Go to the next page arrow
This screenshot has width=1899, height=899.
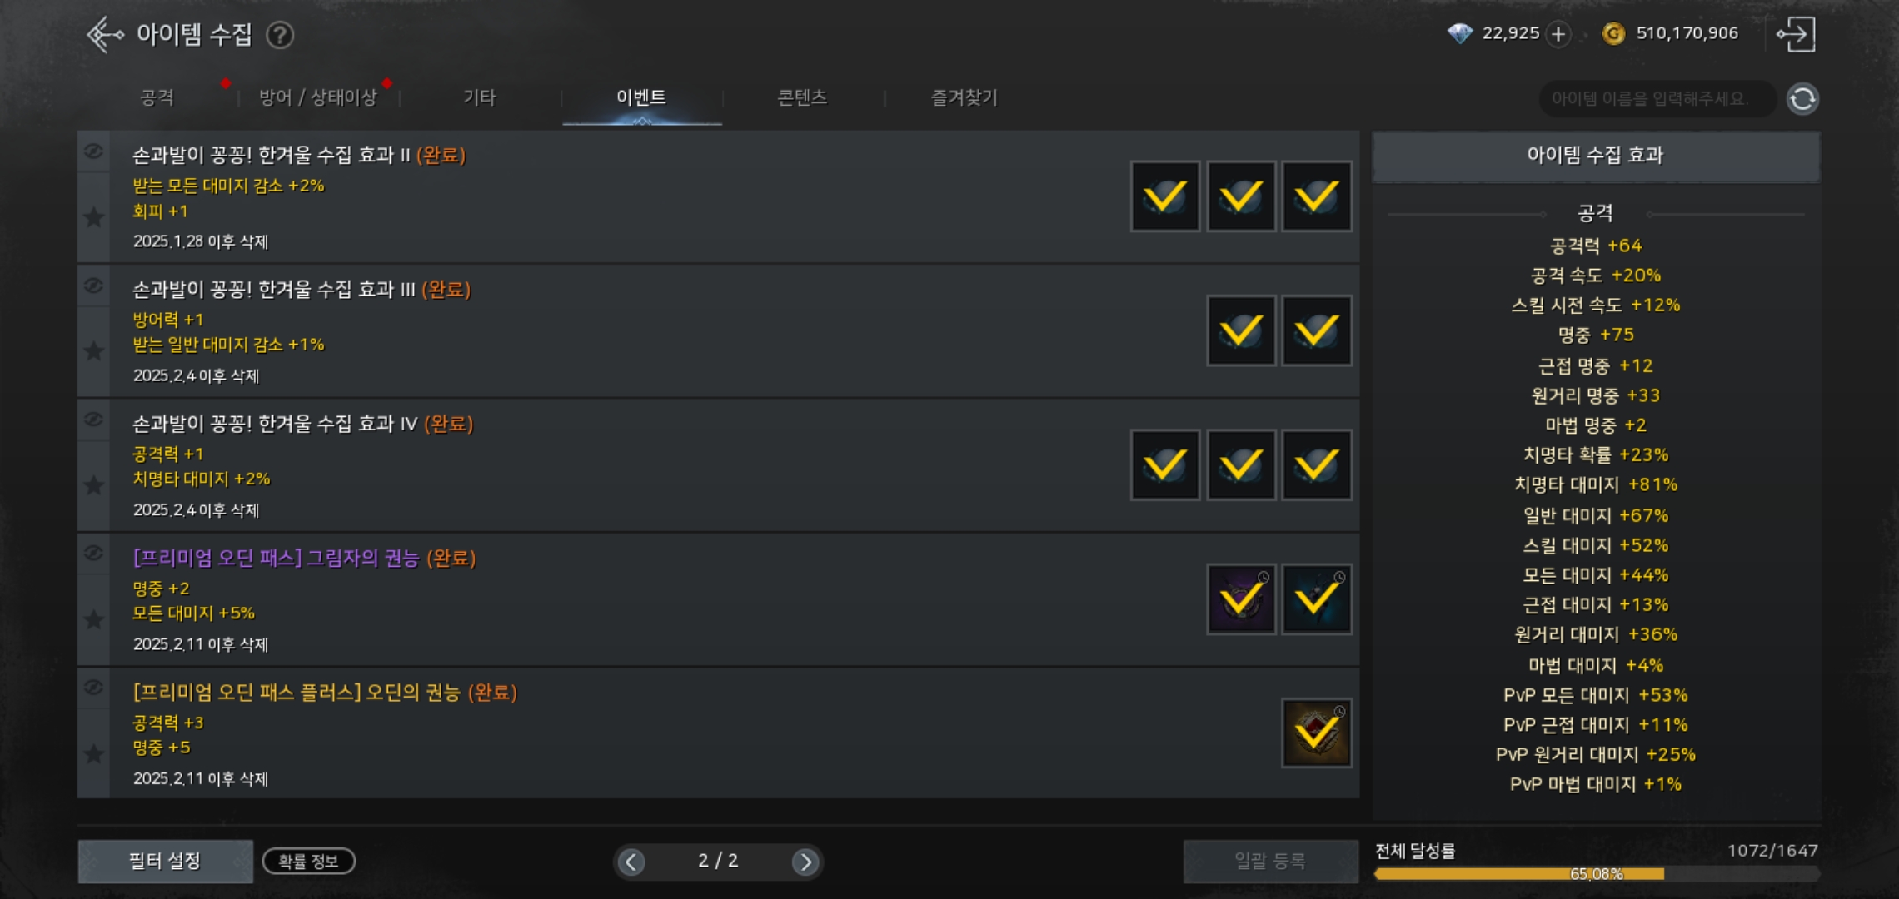pyautogui.click(x=805, y=862)
